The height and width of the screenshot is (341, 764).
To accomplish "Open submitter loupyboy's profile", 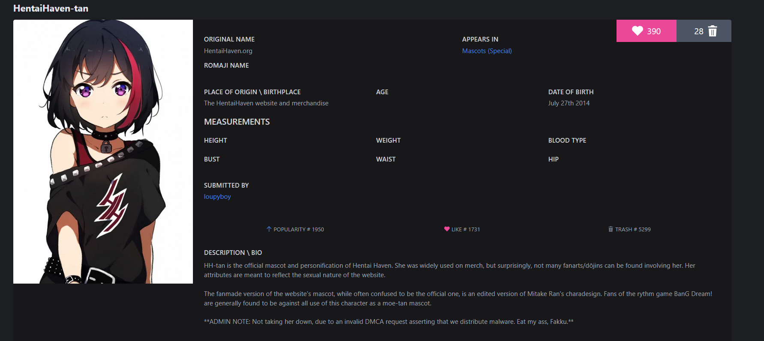I will 217,197.
